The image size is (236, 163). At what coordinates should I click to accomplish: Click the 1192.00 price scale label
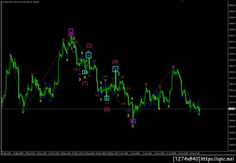231,84
